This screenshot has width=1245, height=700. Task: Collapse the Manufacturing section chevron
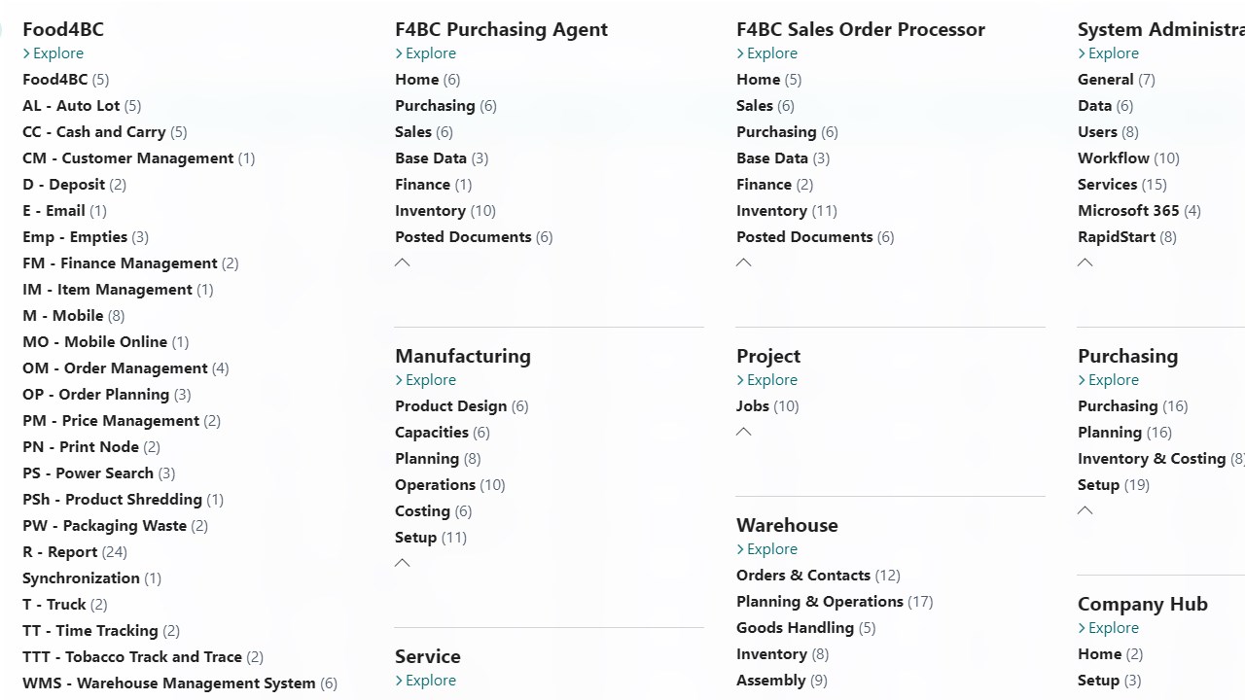click(x=403, y=563)
